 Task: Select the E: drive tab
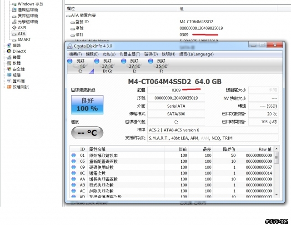(x=134, y=65)
